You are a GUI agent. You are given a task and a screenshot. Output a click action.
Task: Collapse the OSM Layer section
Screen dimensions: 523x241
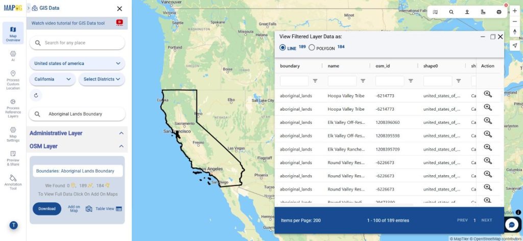121,146
